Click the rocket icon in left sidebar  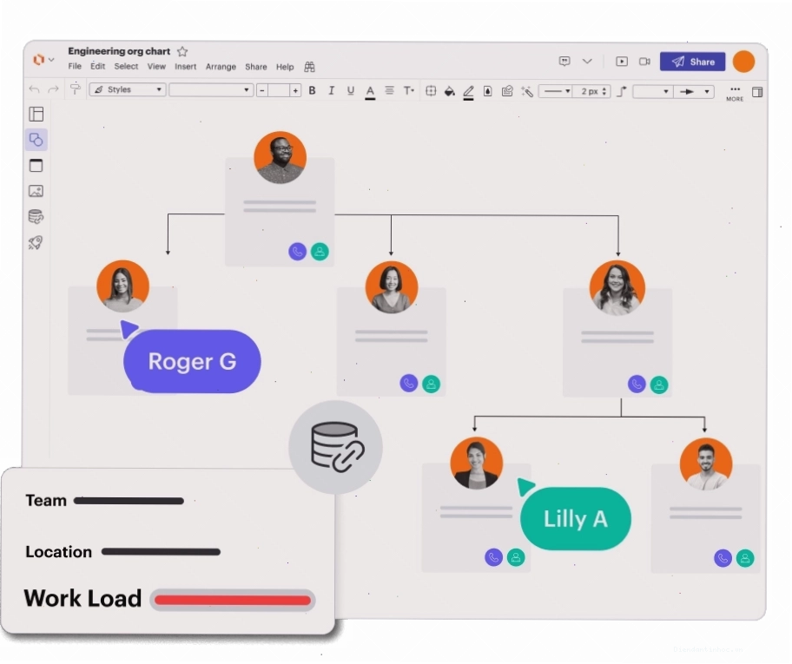tap(36, 243)
